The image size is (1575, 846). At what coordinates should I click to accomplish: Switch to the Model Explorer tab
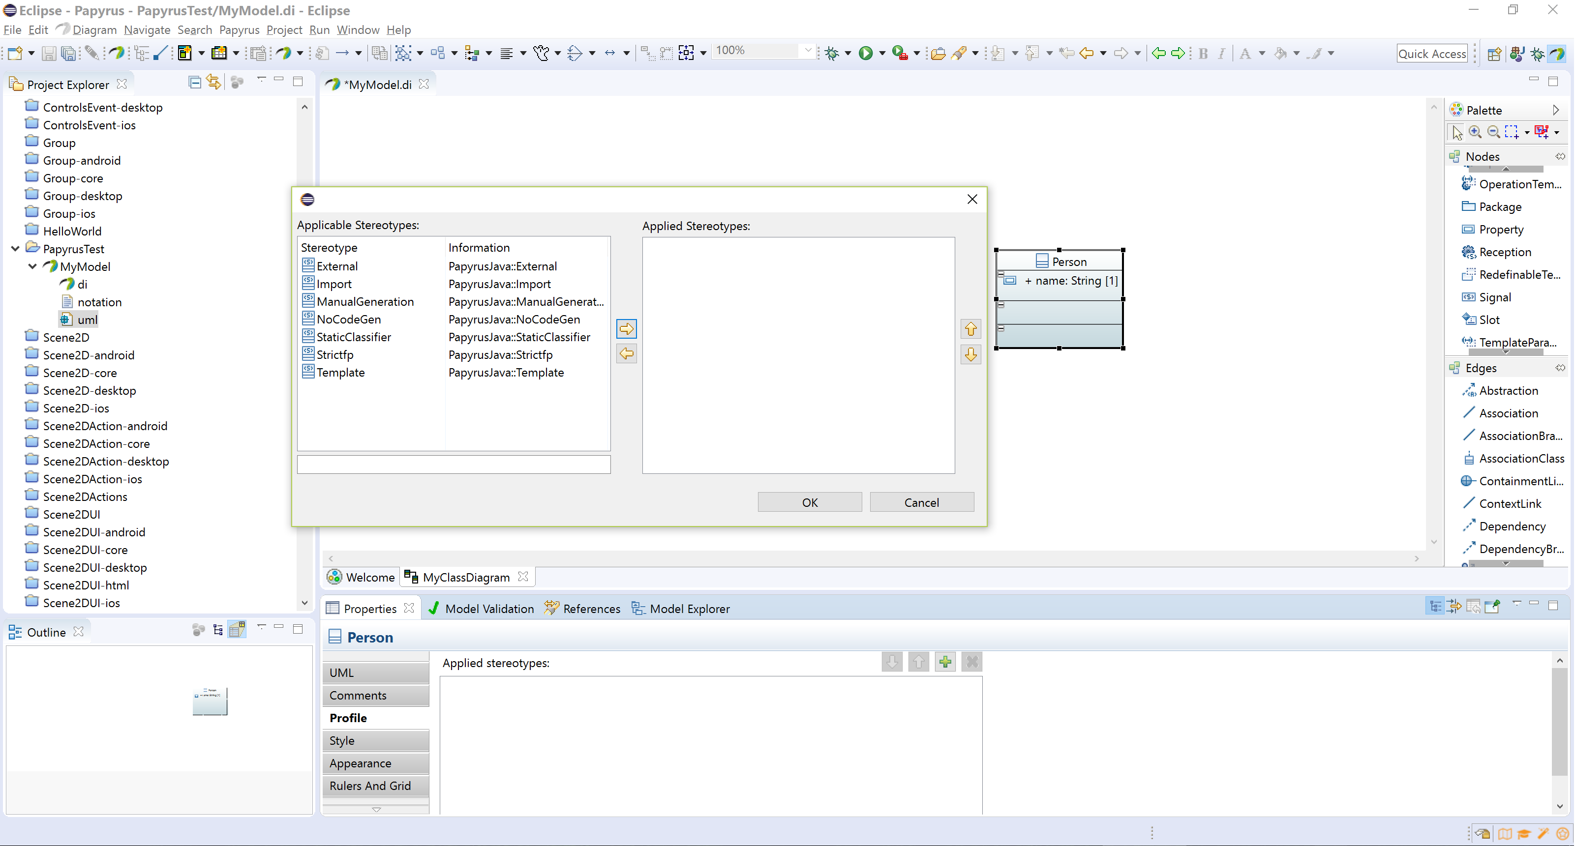[681, 609]
